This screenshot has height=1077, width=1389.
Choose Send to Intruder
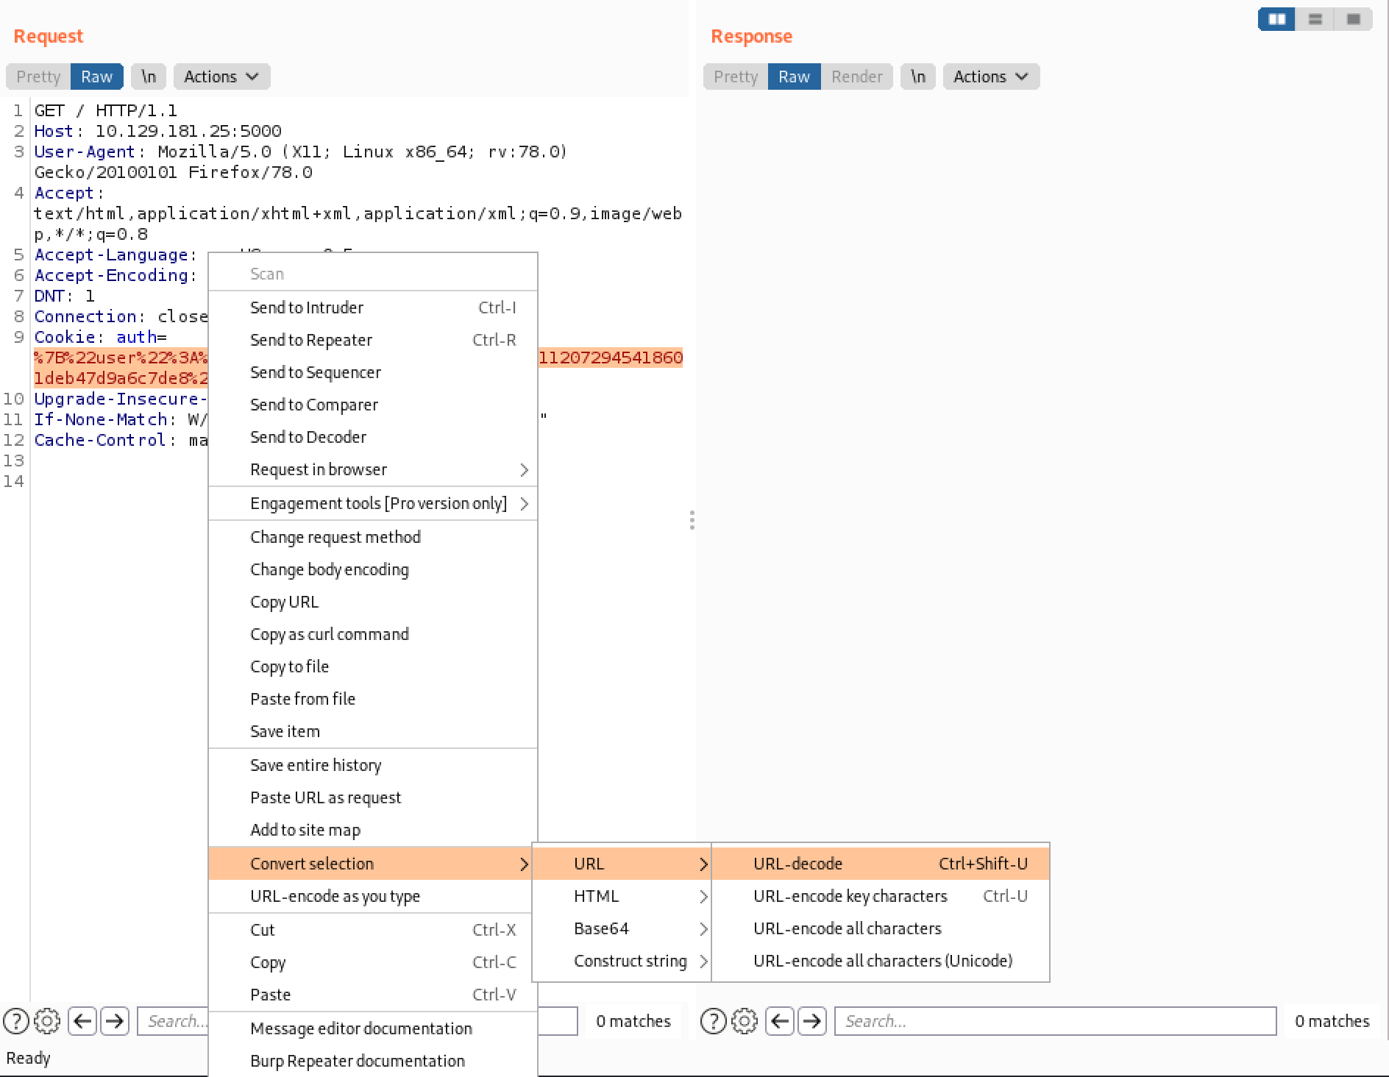pos(373,308)
